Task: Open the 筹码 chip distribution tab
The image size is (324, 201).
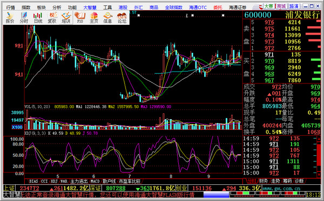Action: pyautogui.click(x=287, y=181)
